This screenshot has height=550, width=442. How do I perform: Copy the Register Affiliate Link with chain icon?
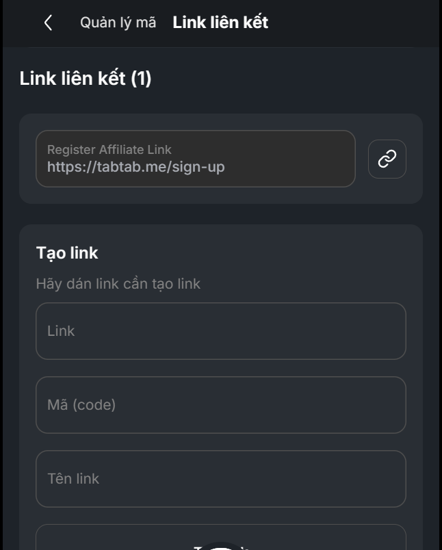[387, 159]
